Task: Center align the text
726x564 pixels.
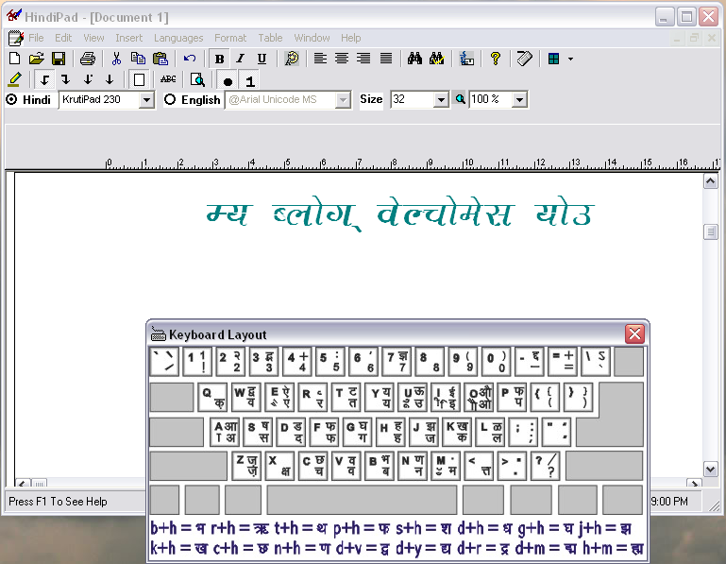Action: [x=342, y=59]
